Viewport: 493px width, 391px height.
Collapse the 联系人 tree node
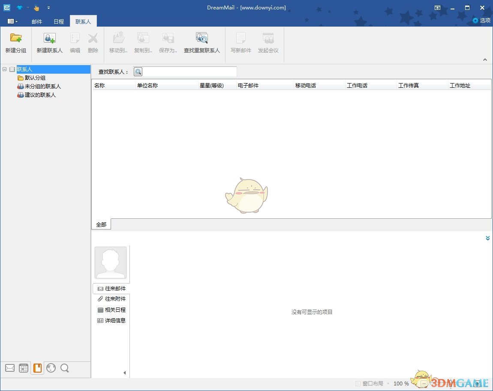pos(4,69)
